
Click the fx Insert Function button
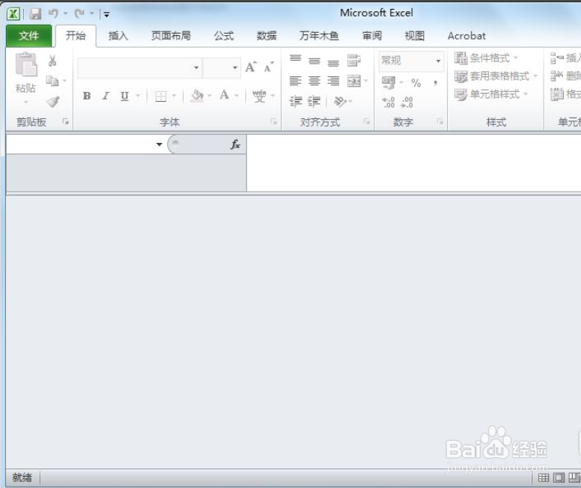click(235, 144)
